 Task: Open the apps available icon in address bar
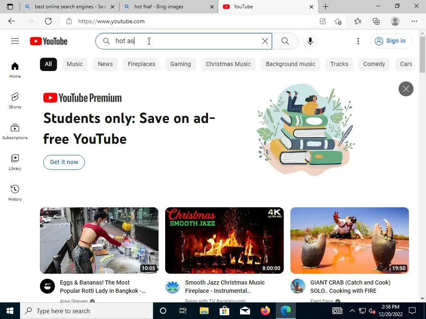323,21
